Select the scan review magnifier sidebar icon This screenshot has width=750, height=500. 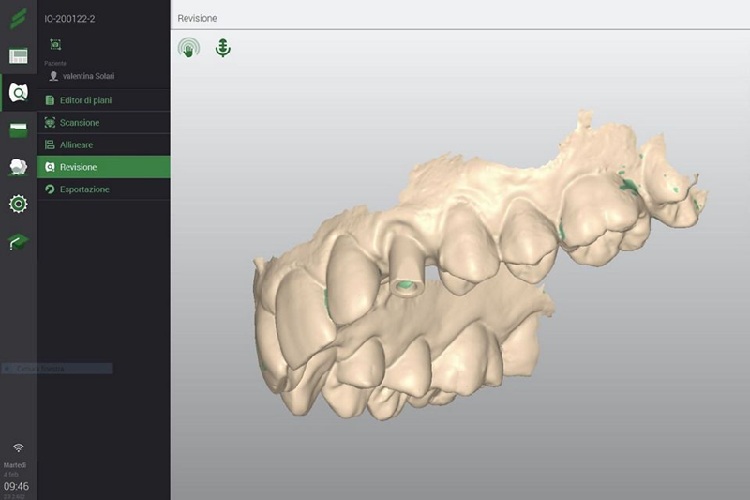click(x=18, y=93)
